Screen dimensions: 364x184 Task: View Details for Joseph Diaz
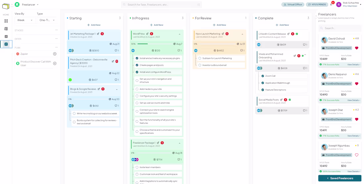pos(353,136)
